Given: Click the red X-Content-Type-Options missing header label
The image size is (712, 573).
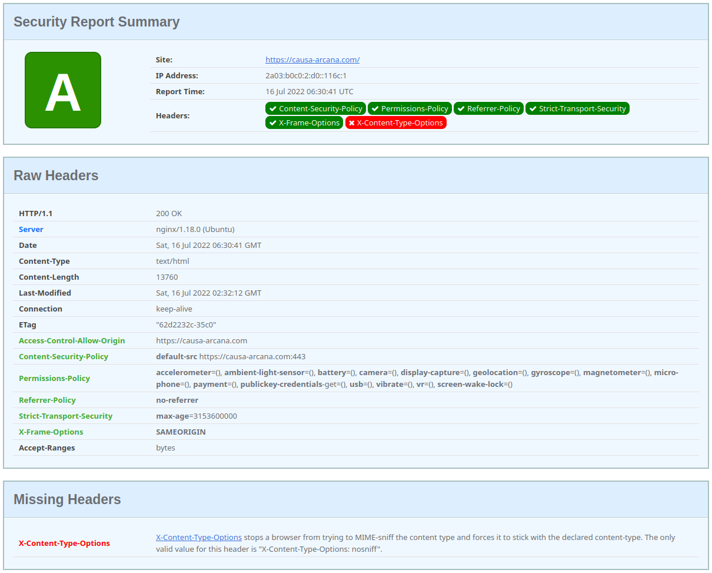Looking at the screenshot, I should tap(64, 543).
